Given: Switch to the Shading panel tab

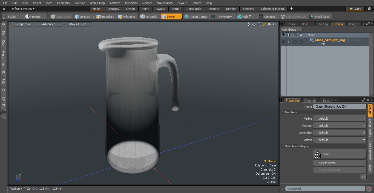Looking at the screenshot, I should (x=323, y=24).
